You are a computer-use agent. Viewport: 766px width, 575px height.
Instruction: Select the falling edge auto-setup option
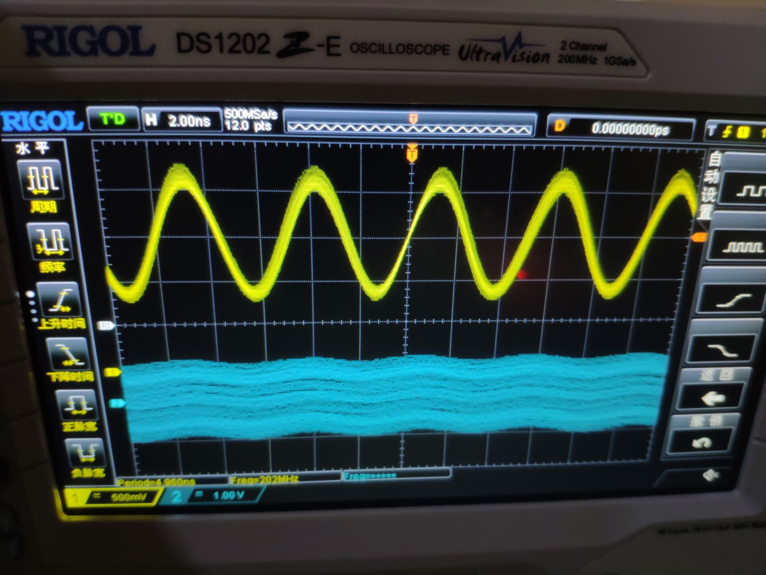pyautogui.click(x=722, y=351)
